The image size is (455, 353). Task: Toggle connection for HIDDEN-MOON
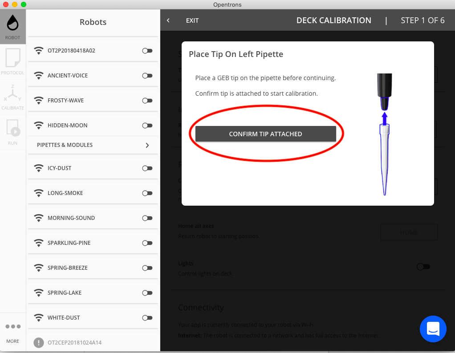click(x=147, y=126)
